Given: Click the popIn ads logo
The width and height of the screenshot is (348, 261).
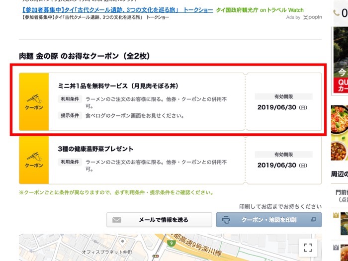Looking at the screenshot, I should click(x=312, y=17).
